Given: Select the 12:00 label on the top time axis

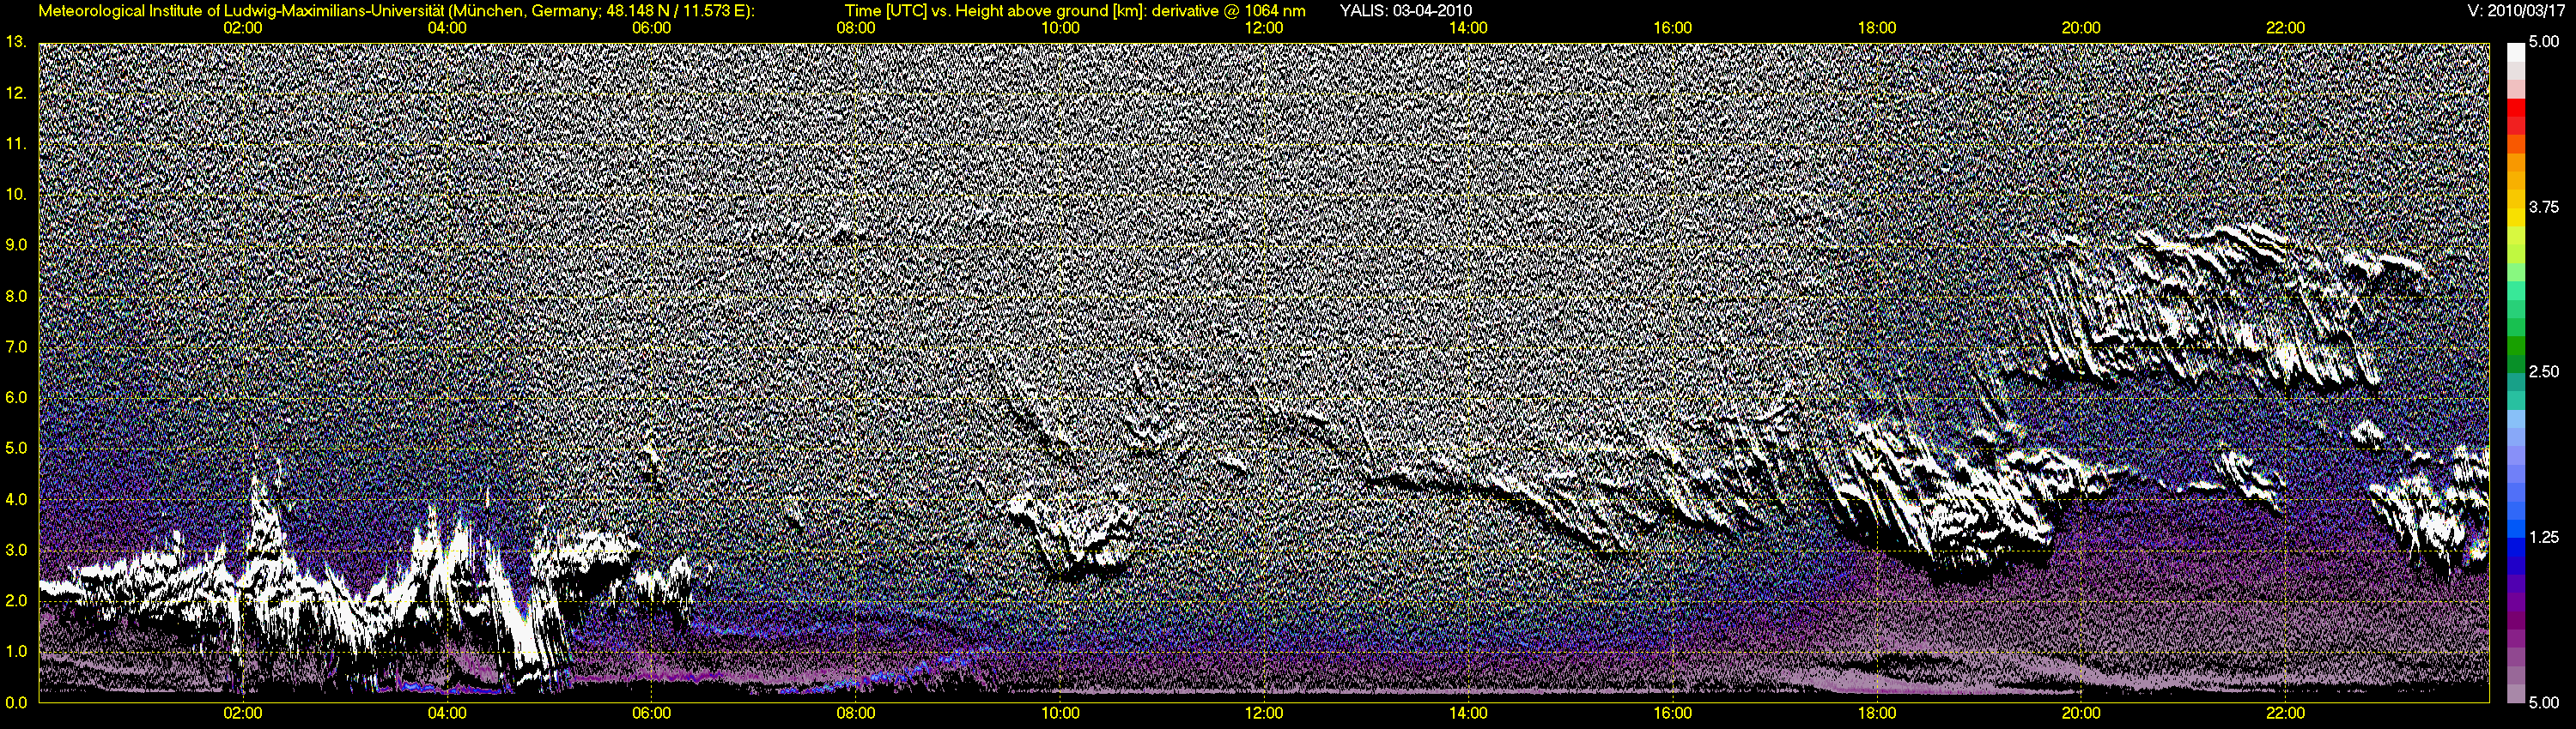Looking at the screenshot, I should pos(1264,28).
